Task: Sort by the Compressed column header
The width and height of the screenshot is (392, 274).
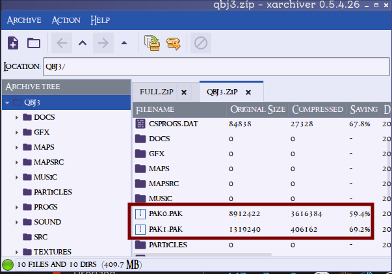Action: point(316,109)
